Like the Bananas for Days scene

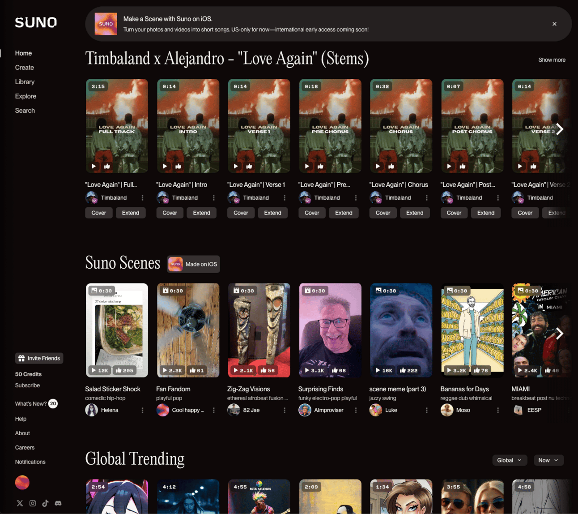[x=481, y=370]
